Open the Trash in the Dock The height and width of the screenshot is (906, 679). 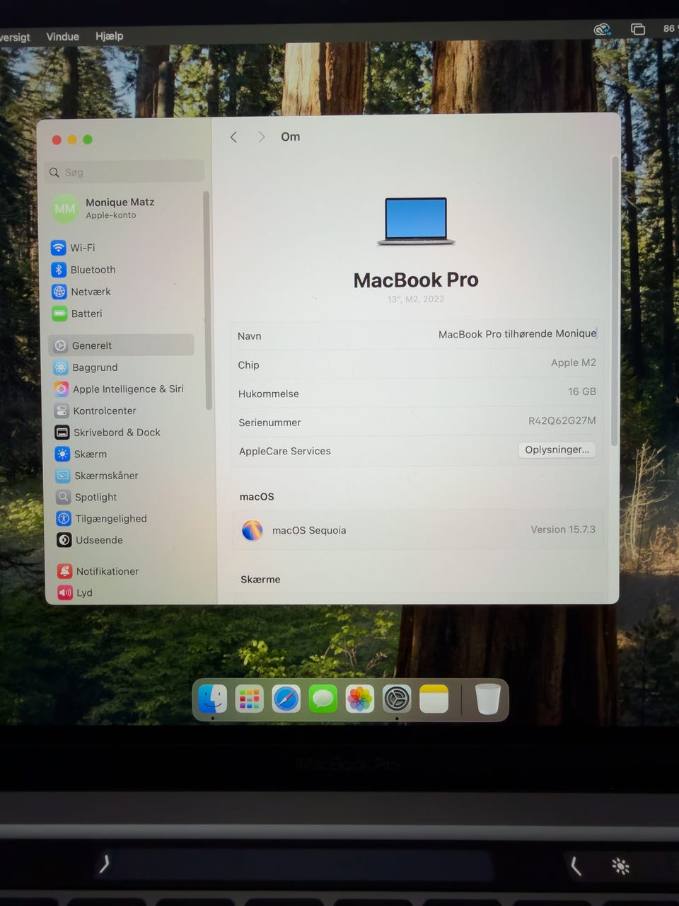click(487, 699)
